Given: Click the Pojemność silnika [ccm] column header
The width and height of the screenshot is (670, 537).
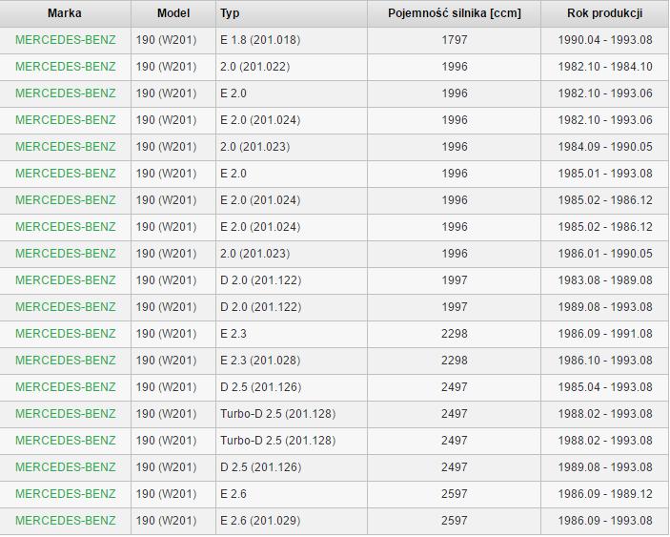Looking at the screenshot, I should pyautogui.click(x=455, y=13).
